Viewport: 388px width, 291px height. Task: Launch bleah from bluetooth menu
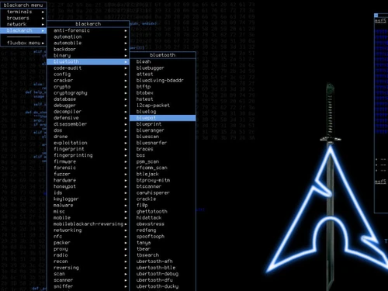pyautogui.click(x=162, y=61)
